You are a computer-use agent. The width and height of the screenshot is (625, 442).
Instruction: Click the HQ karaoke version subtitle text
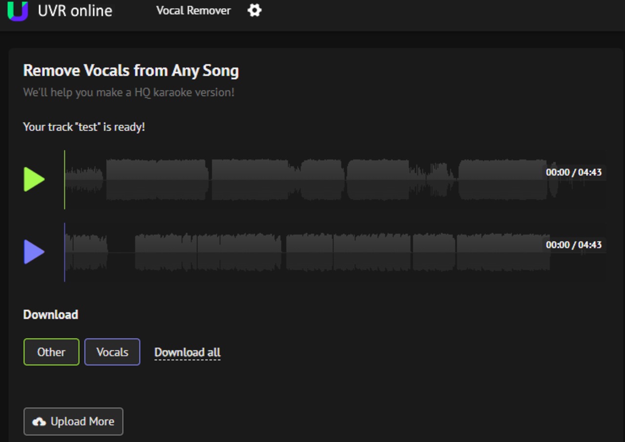(129, 92)
